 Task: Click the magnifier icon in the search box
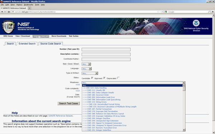pyautogui.click(x=209, y=12)
